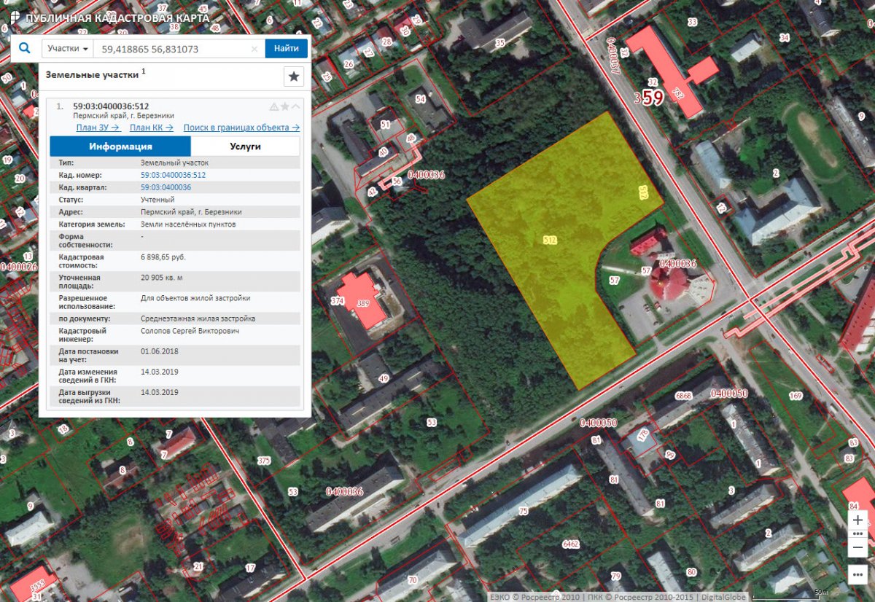This screenshot has height=602, width=875.
Task: Zoom in the map with the plus button
Action: tap(858, 520)
